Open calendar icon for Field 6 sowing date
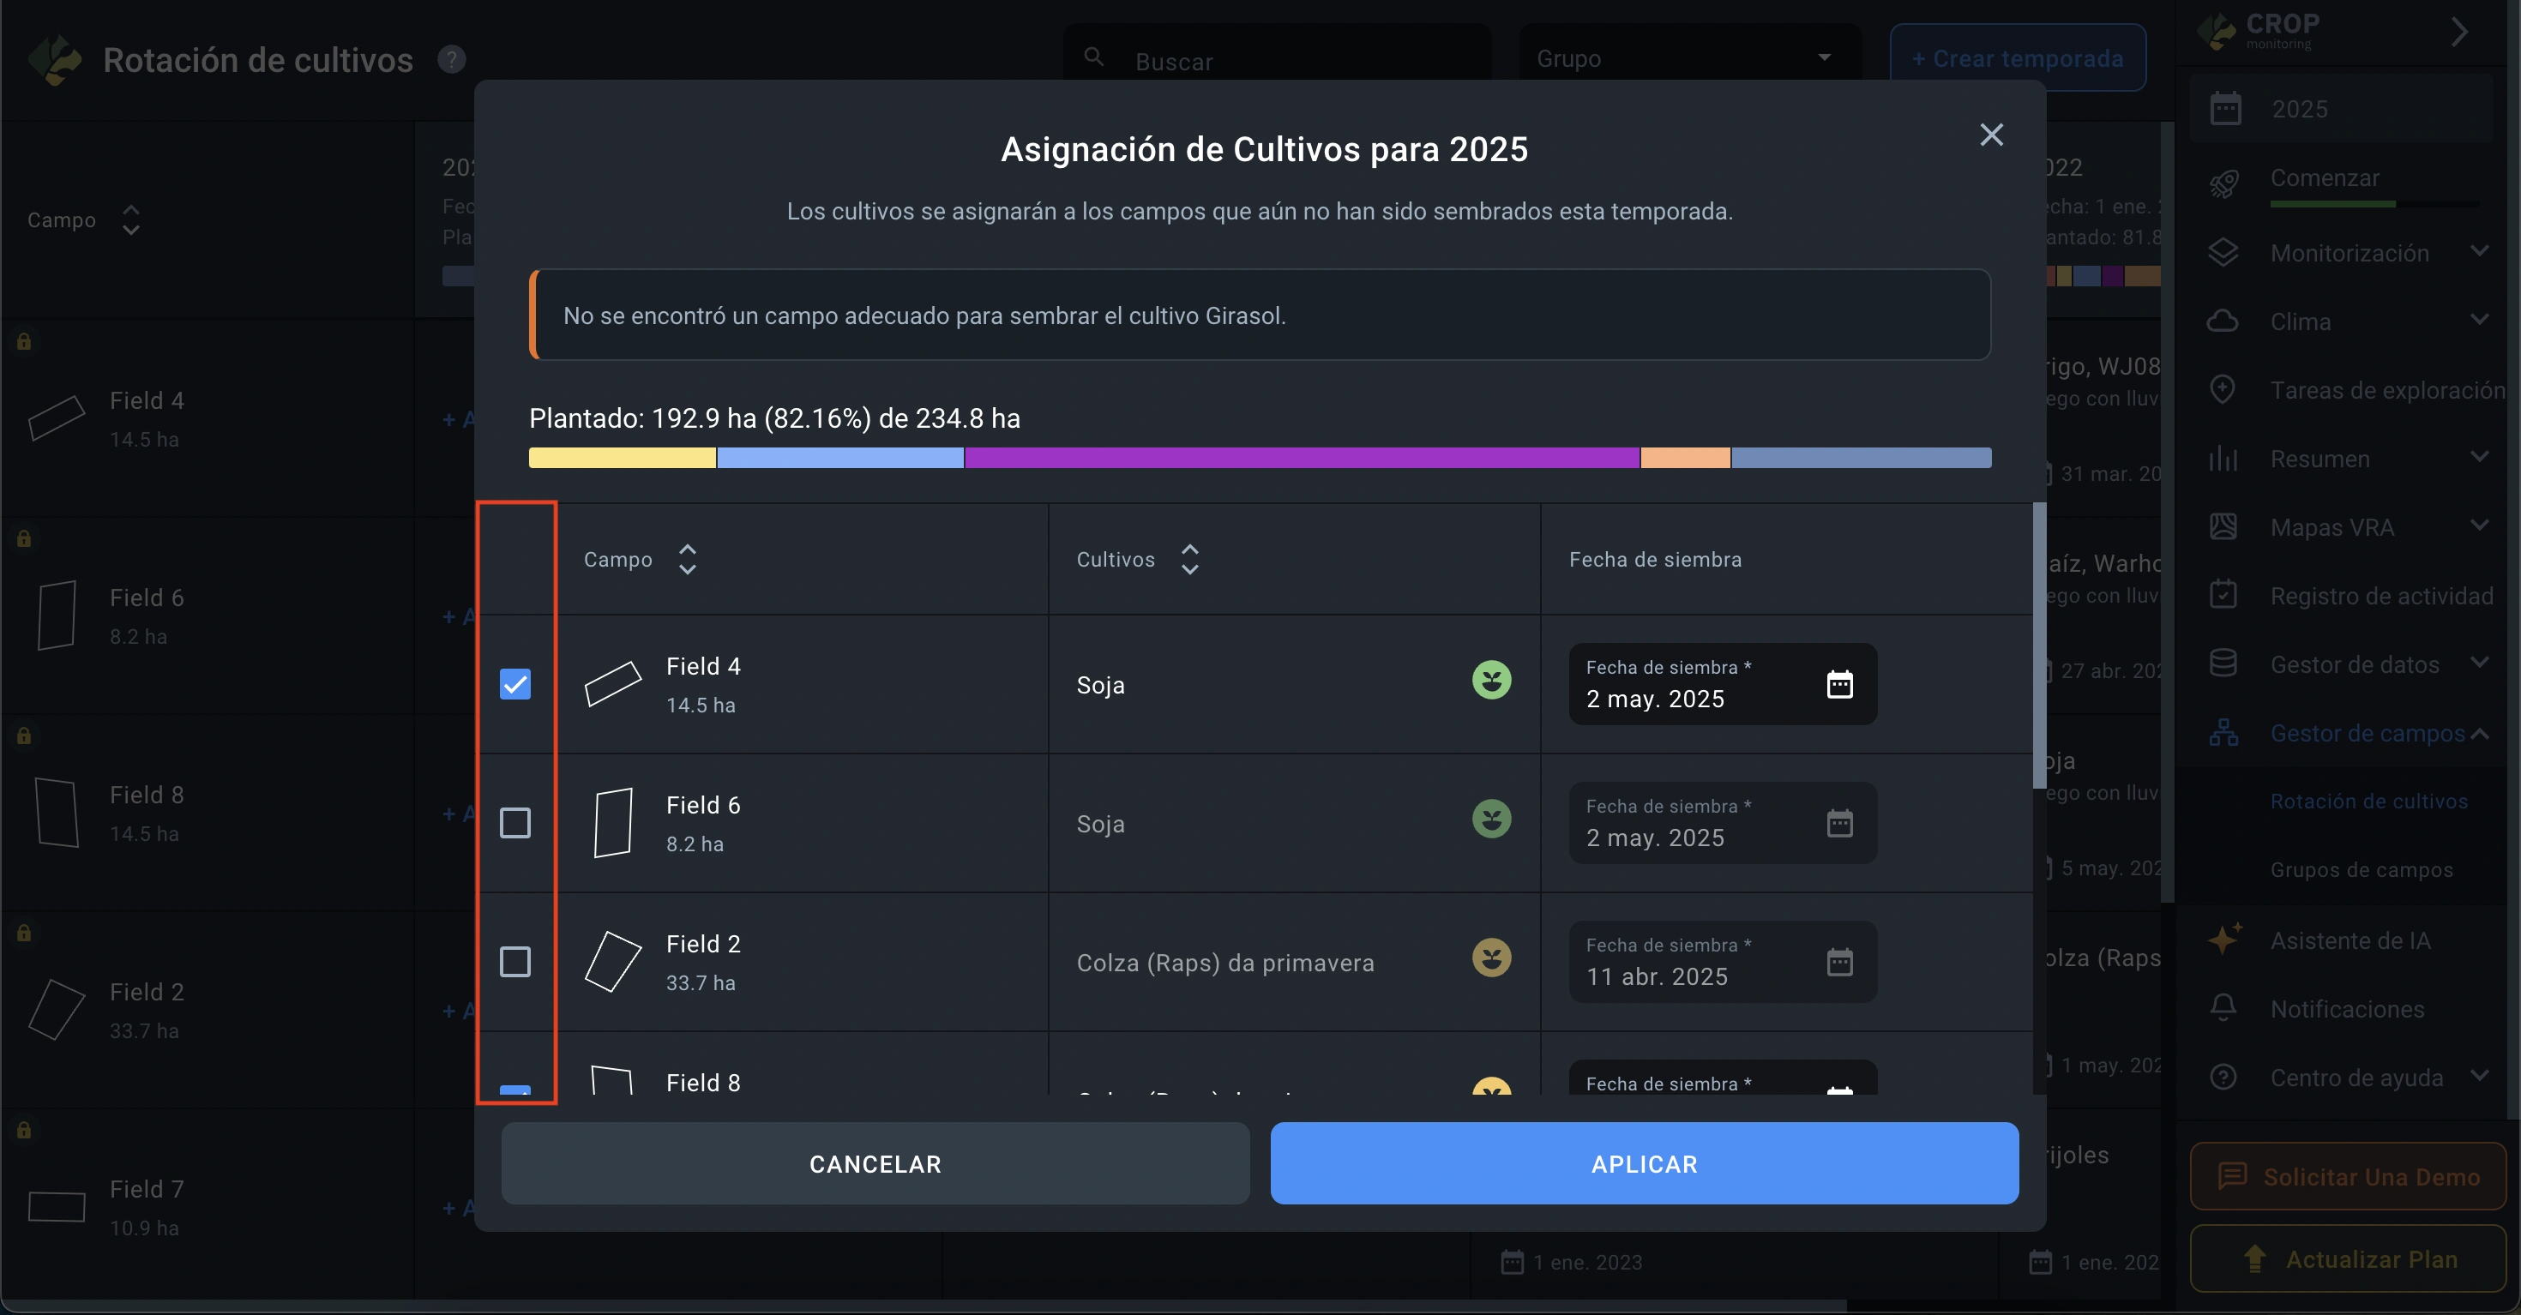This screenshot has height=1315, width=2521. 1839,823
